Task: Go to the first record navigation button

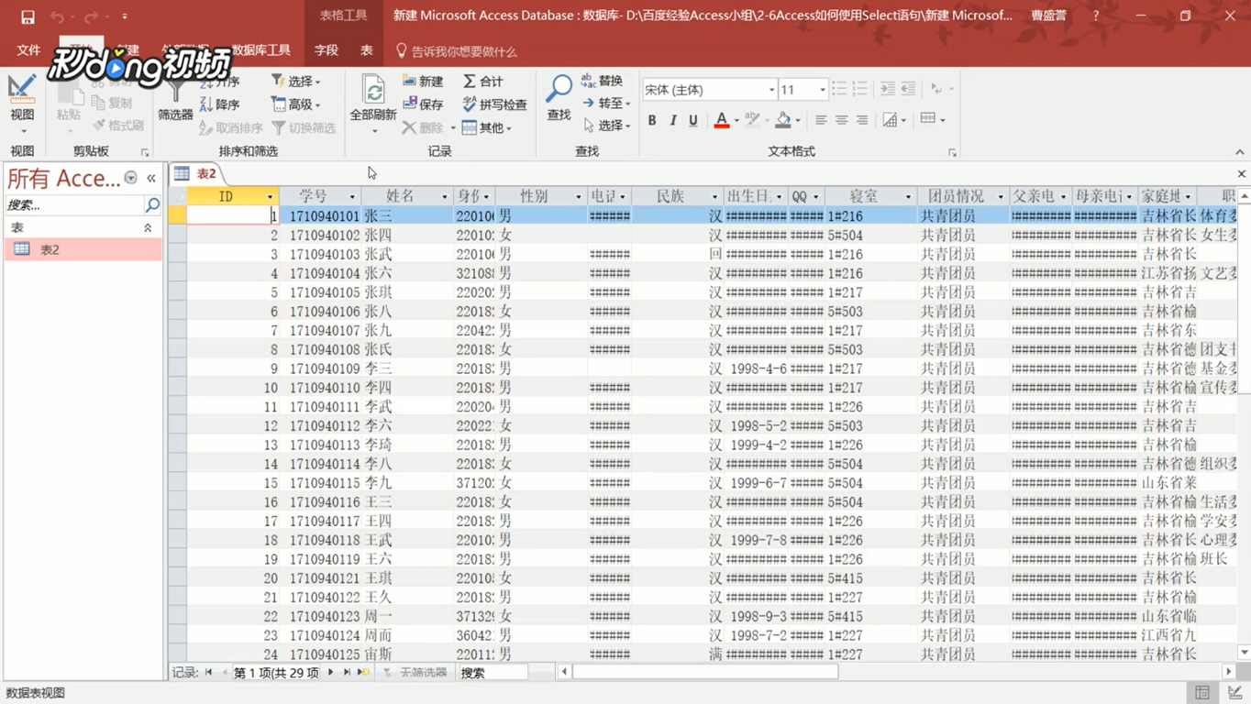Action: point(209,673)
